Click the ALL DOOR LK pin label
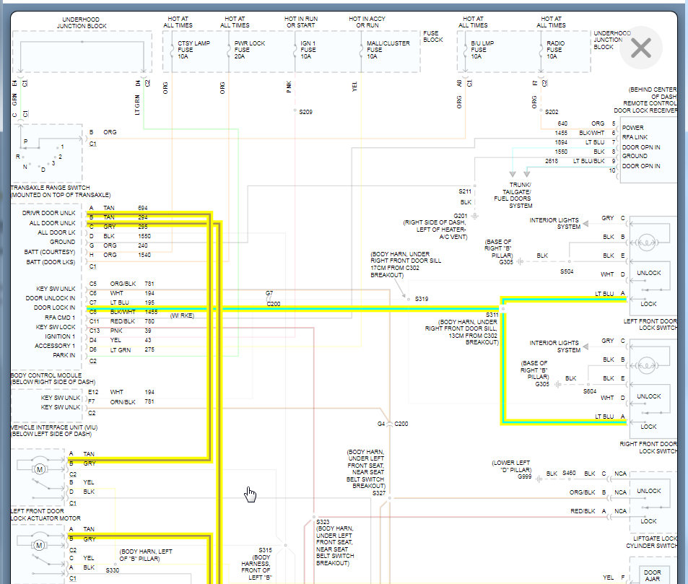Image resolution: width=688 pixels, height=584 pixels. (x=56, y=232)
